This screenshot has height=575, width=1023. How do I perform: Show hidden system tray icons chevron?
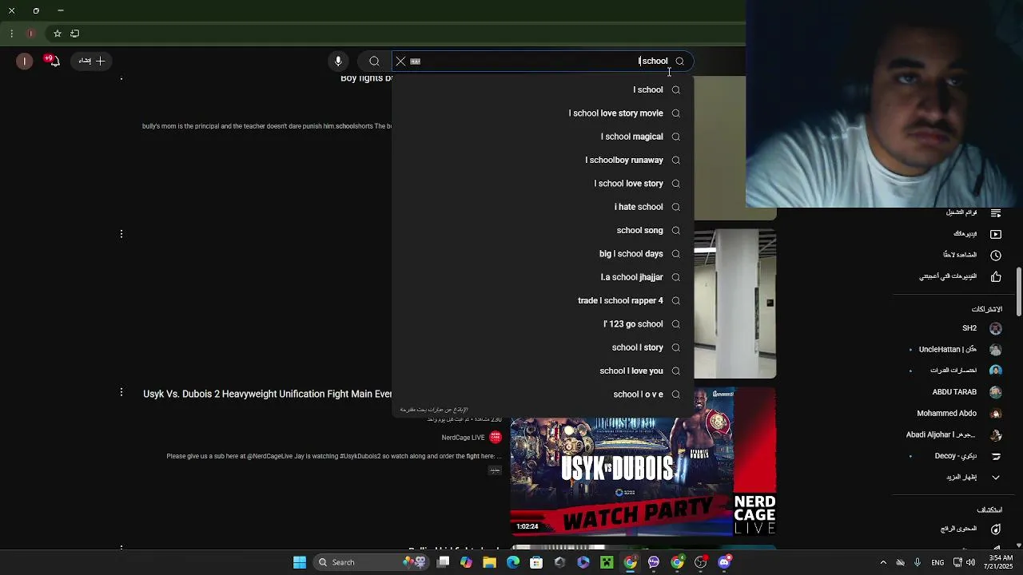883,562
